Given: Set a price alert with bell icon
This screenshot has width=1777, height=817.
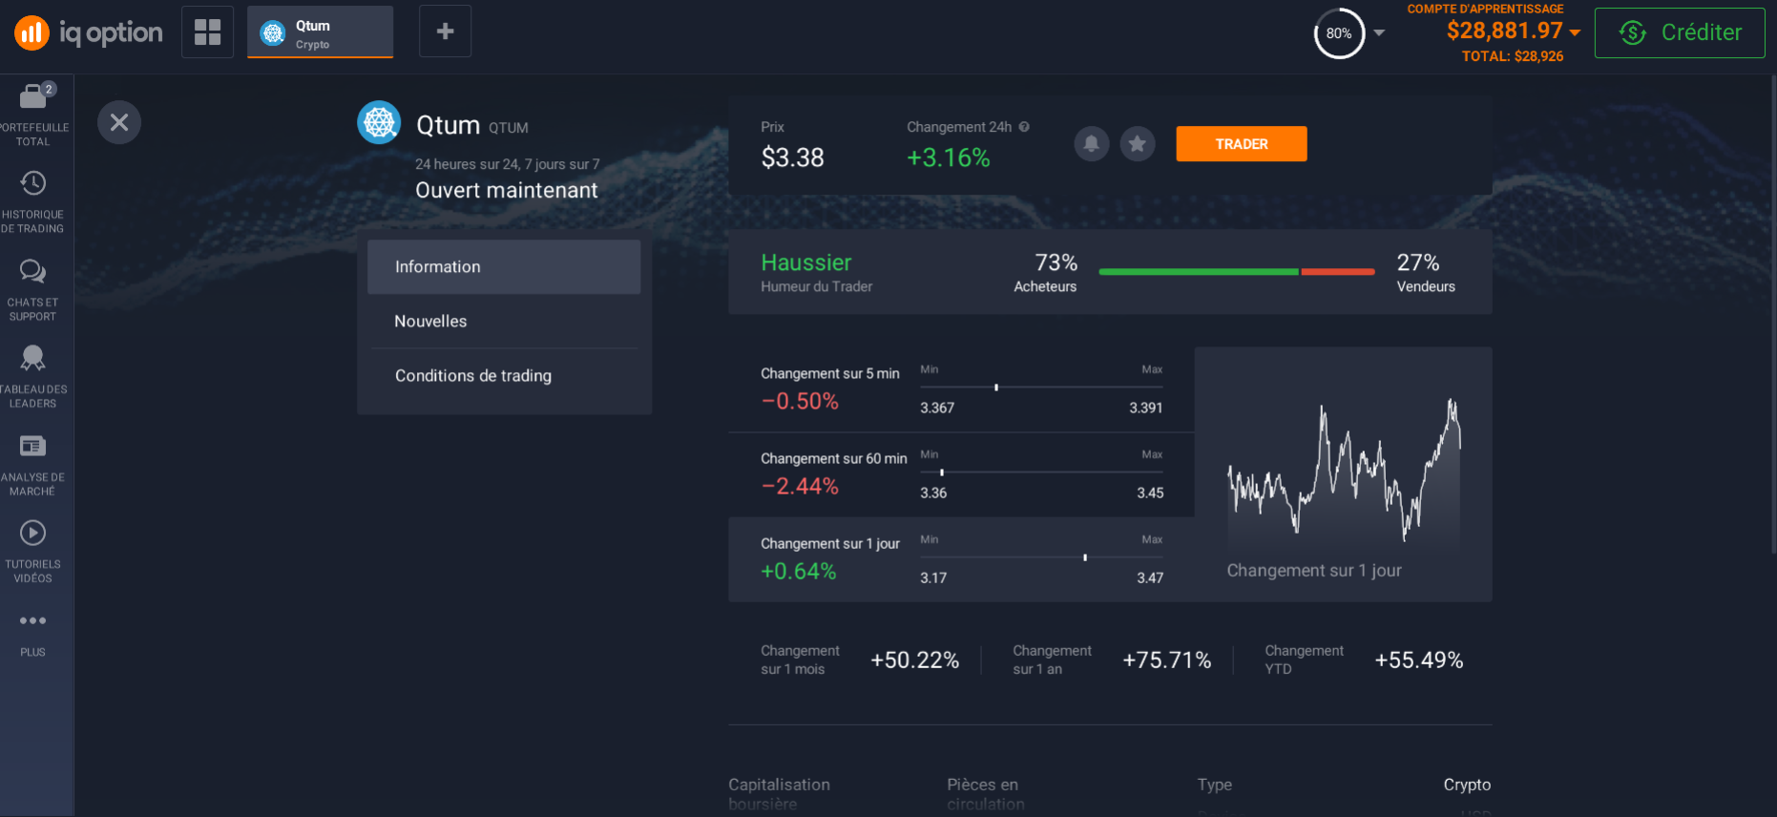Looking at the screenshot, I should (1091, 144).
